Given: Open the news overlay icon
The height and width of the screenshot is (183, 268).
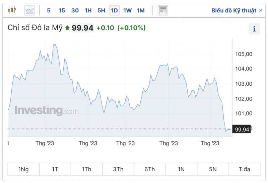Looking at the screenshot, I should (163, 10).
